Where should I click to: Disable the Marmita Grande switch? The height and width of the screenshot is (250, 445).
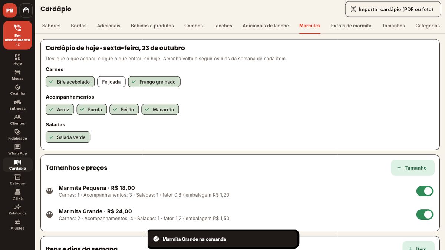click(x=425, y=214)
